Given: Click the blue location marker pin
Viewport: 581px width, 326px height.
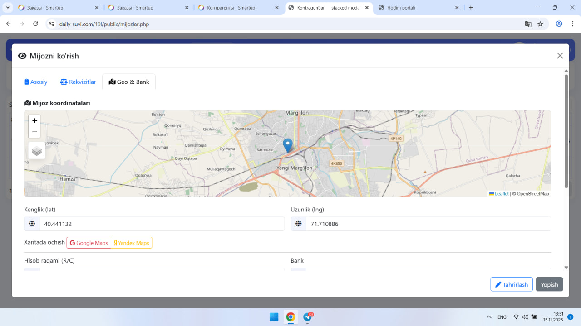Looking at the screenshot, I should (x=288, y=145).
